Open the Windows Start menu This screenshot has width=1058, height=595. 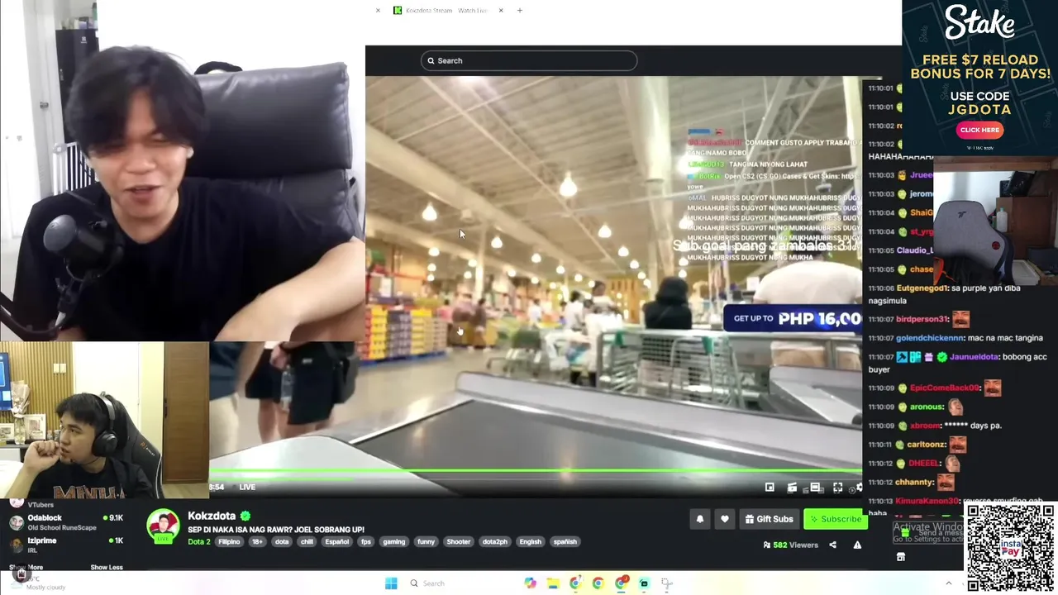(x=391, y=583)
